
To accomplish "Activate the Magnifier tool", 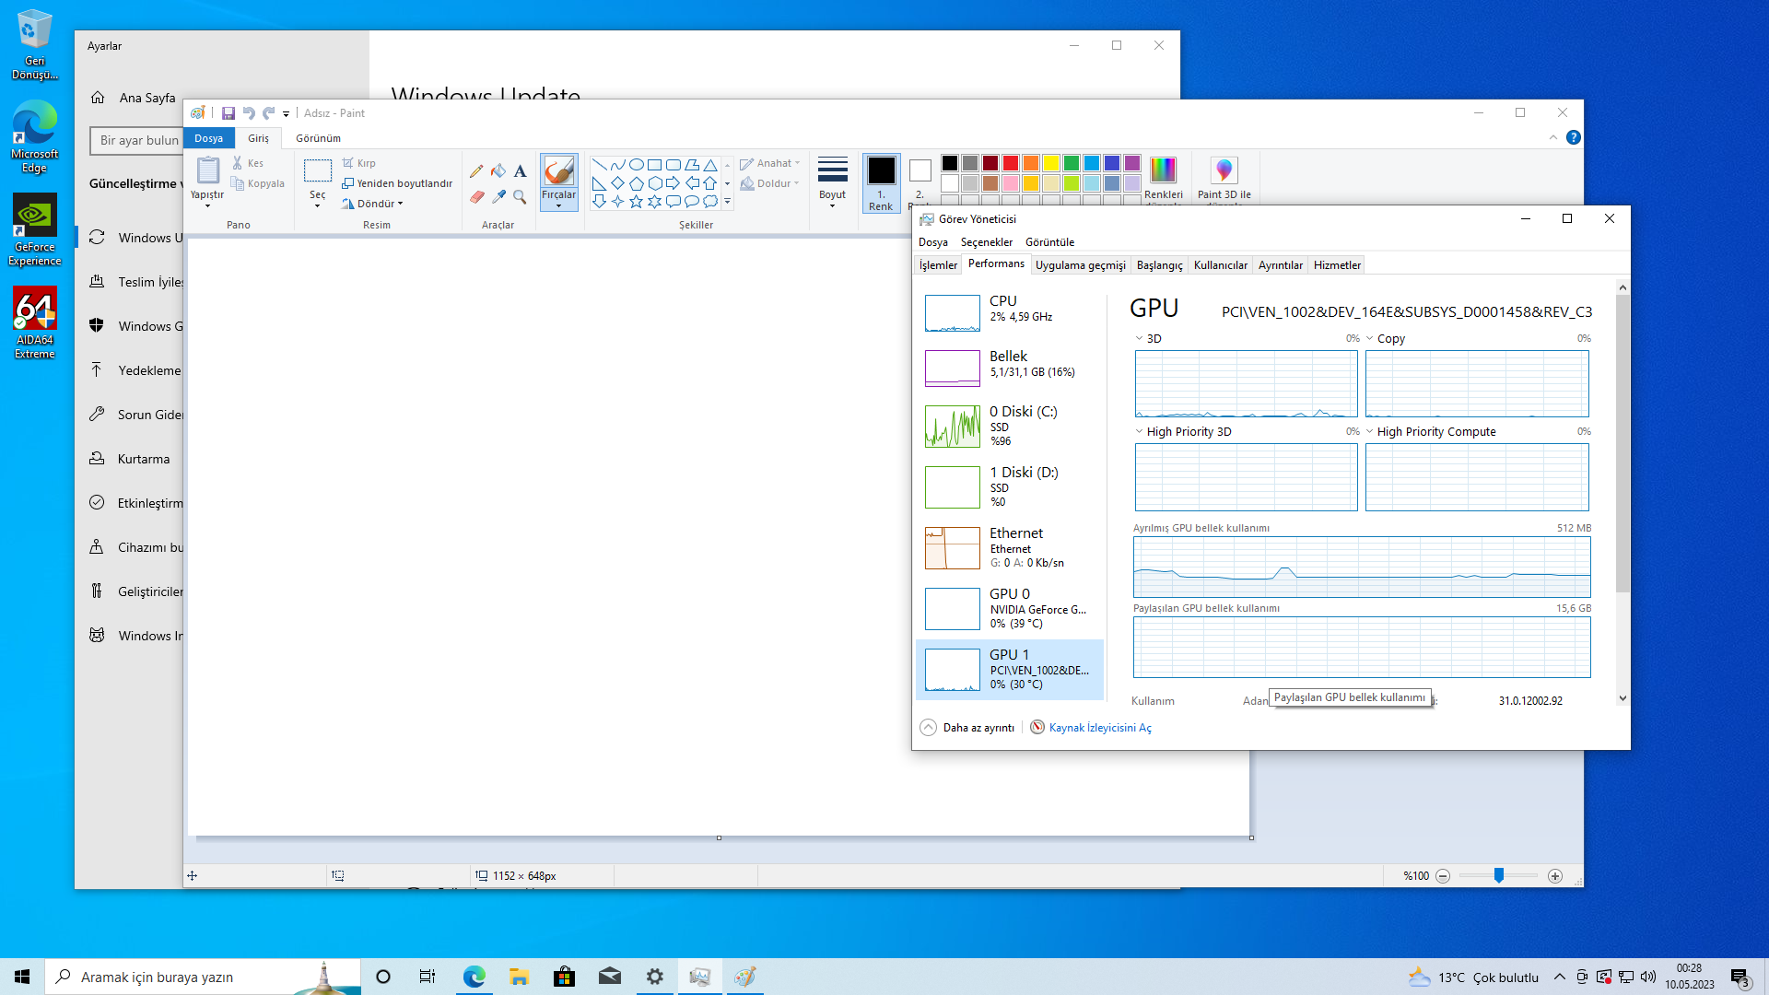I will 521,197.
